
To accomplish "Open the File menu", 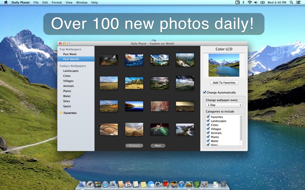I will 36,2.
